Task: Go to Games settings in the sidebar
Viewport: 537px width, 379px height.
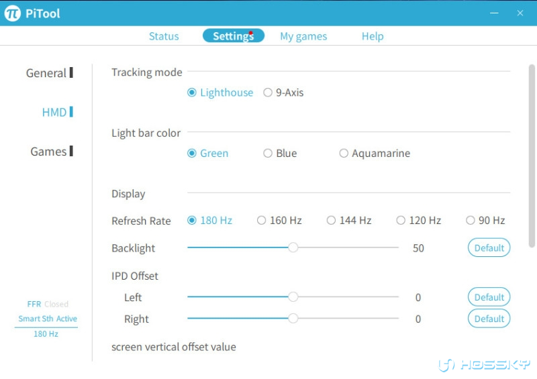Action: point(52,152)
